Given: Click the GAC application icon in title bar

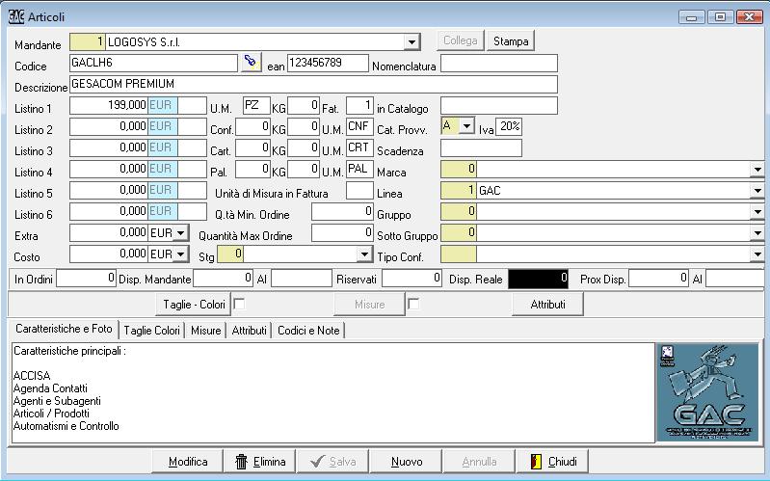Looking at the screenshot, I should pos(16,16).
